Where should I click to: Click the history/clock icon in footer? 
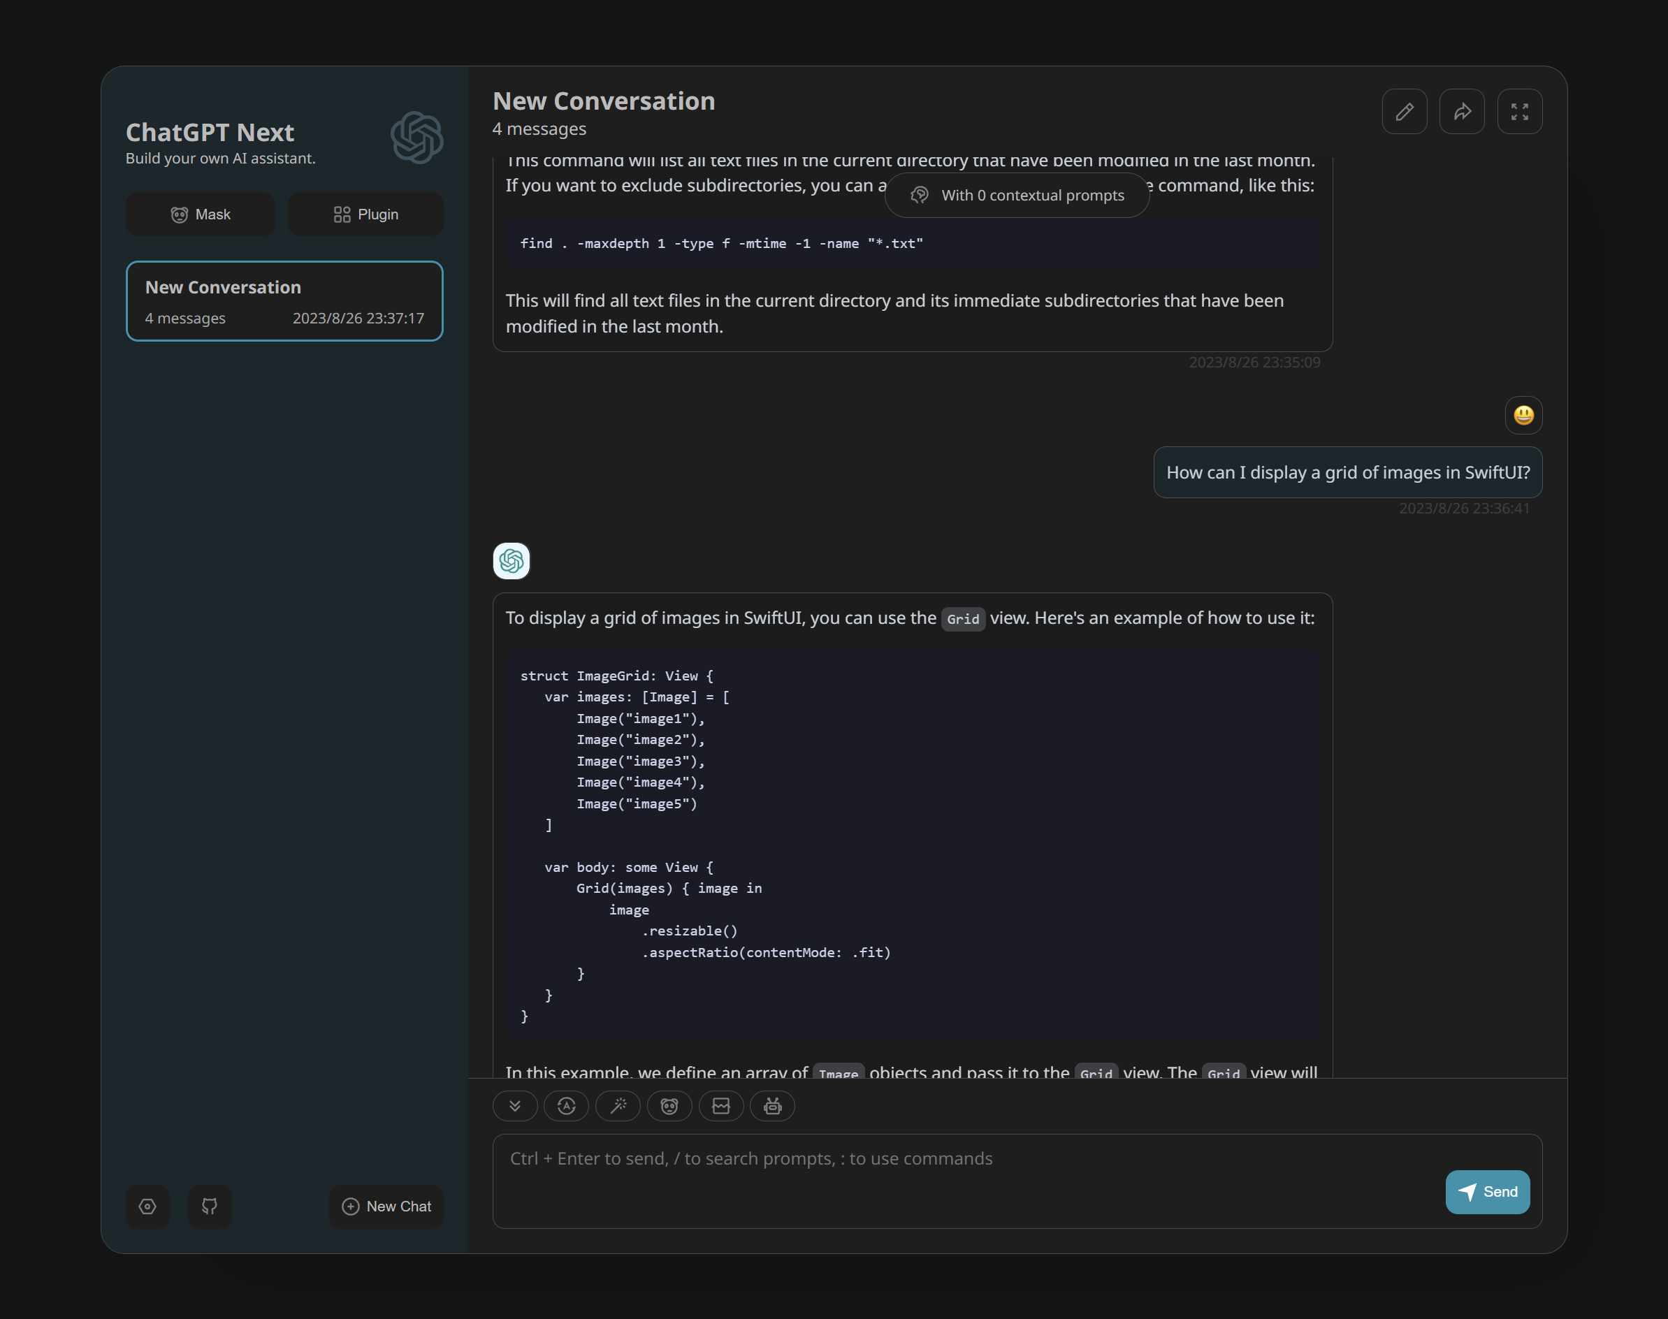[566, 1107]
